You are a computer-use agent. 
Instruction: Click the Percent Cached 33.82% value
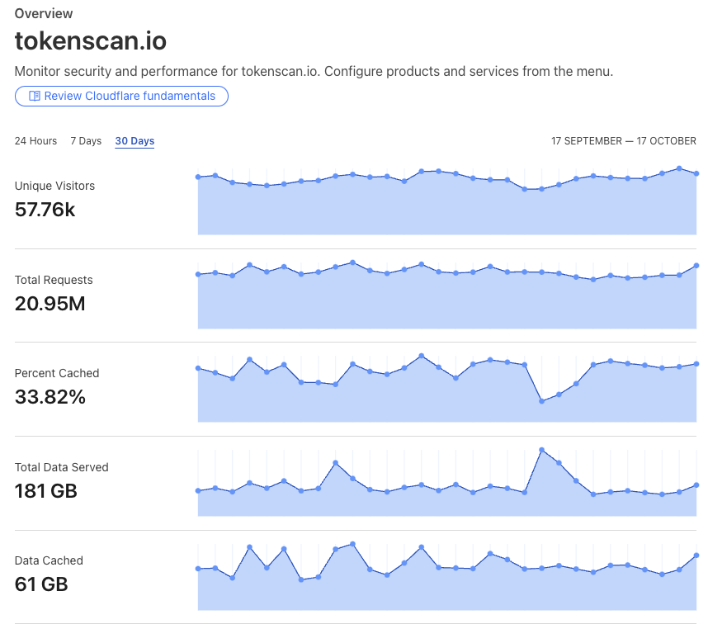click(50, 397)
